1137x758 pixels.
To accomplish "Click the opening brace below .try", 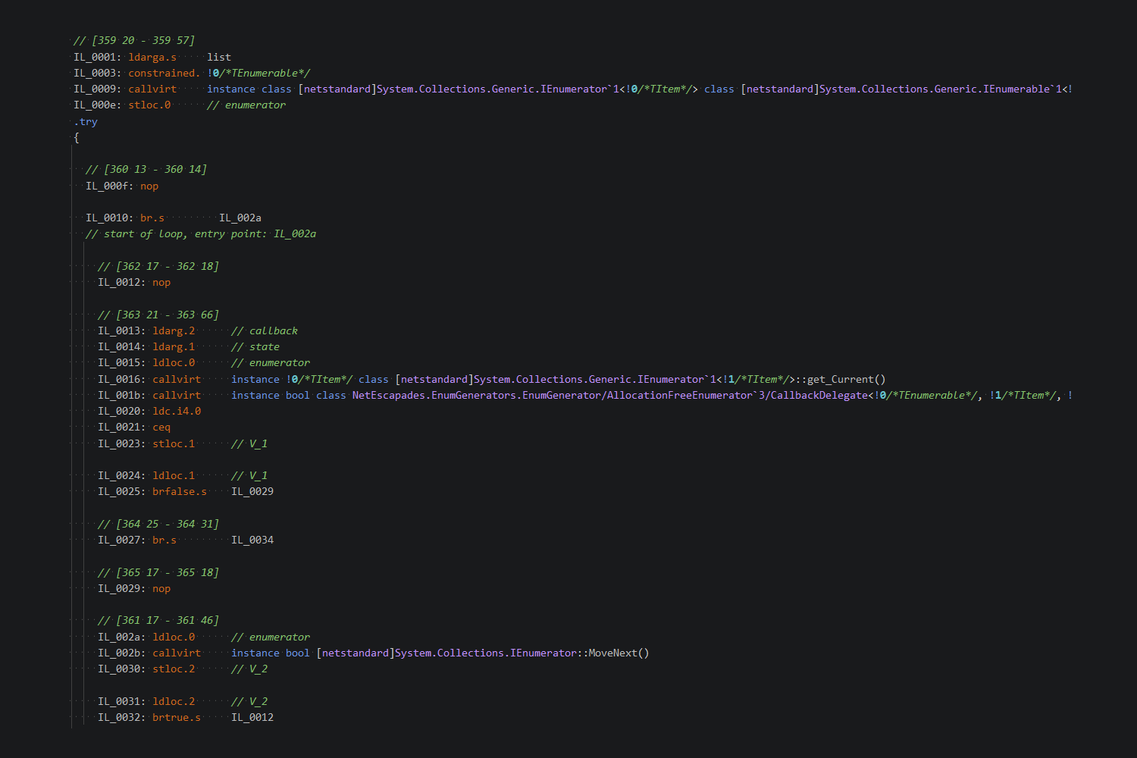I will tap(77, 137).
